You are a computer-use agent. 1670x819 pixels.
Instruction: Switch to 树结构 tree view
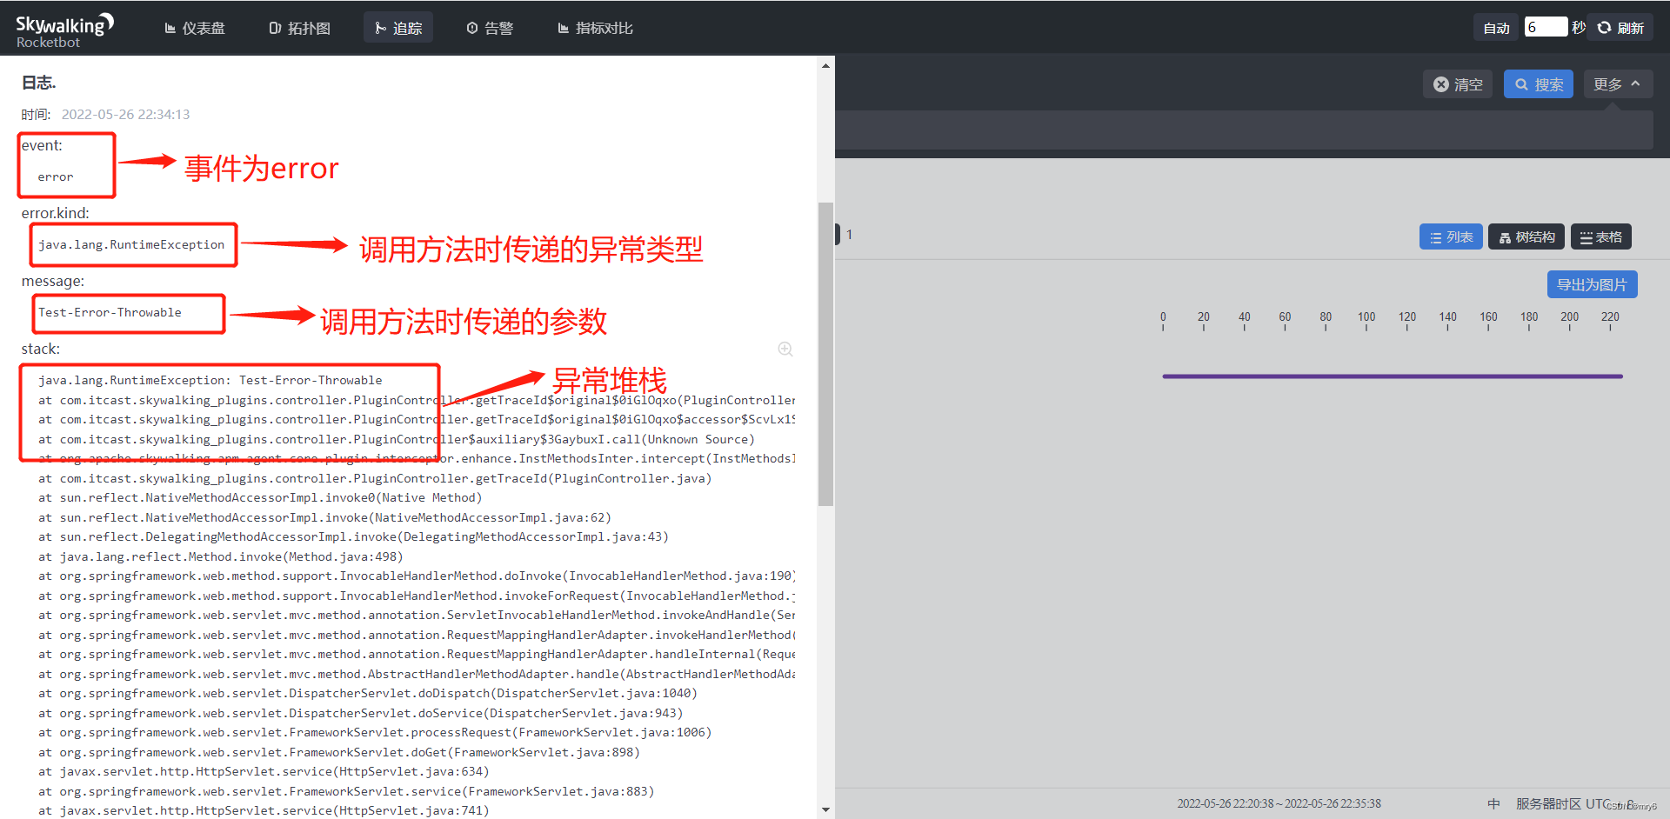tap(1526, 236)
